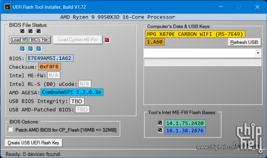The image size is (267, 158).
Task: Select the ME-FW base 16.1.38.2676 entry
Action: click(185, 131)
